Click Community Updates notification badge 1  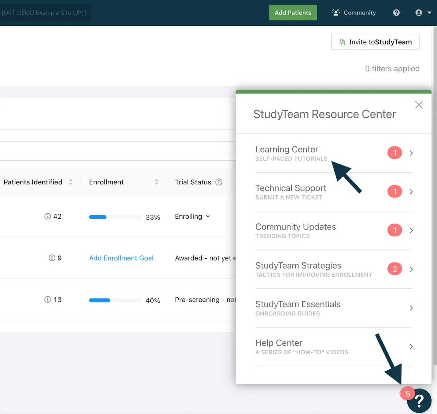coord(395,230)
